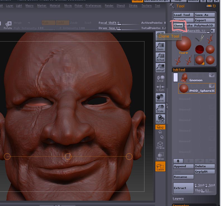
Task: Click the hammer icon beside the Tool title
Action: [172, 6]
